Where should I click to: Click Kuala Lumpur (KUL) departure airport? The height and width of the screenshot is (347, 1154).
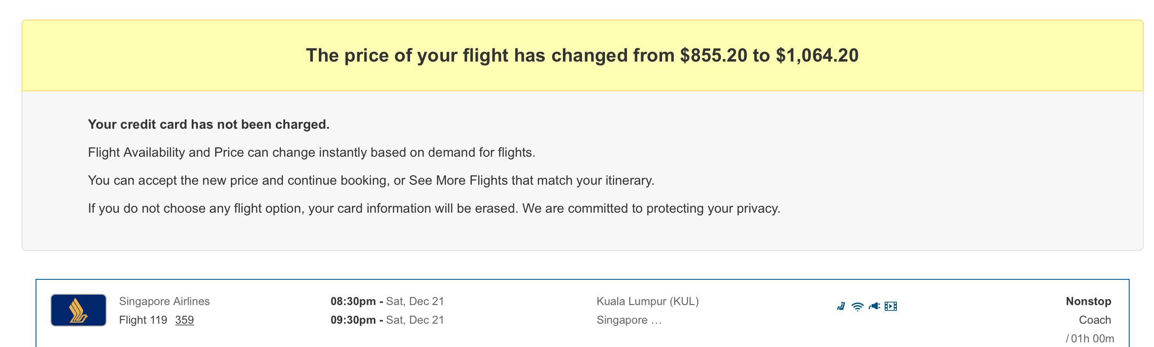[x=648, y=301]
